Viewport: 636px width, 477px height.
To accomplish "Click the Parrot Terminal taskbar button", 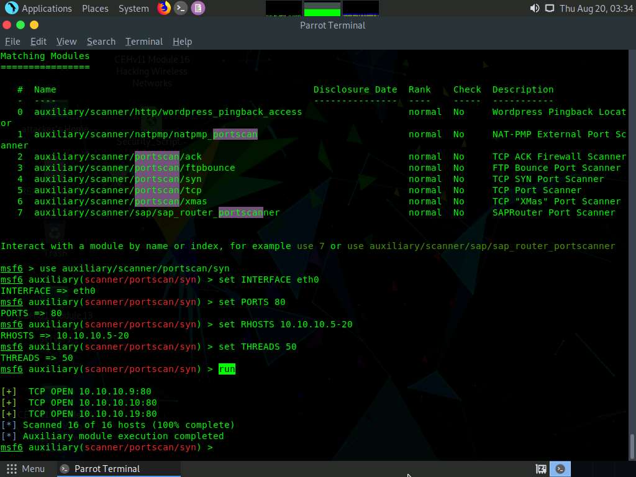I will [x=117, y=469].
